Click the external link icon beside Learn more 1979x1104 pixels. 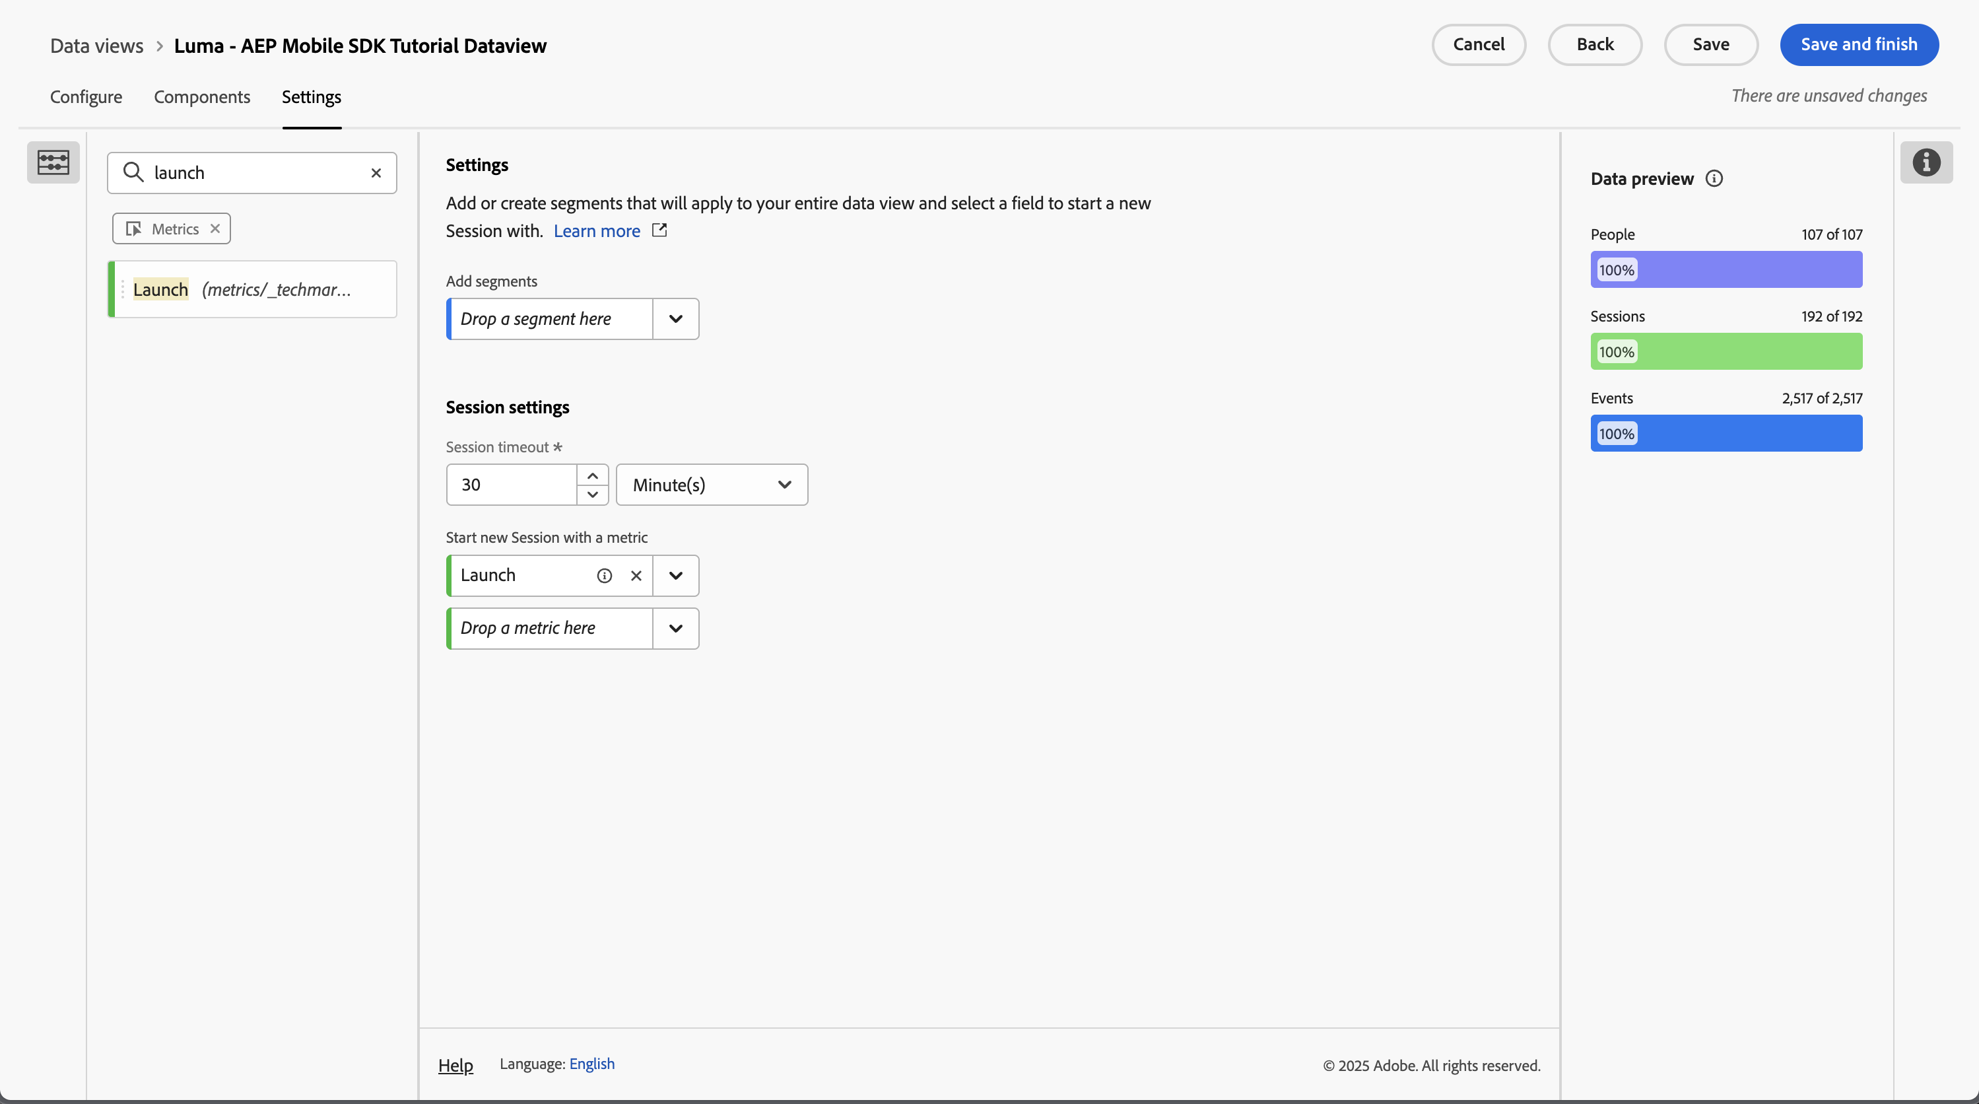[x=659, y=230]
